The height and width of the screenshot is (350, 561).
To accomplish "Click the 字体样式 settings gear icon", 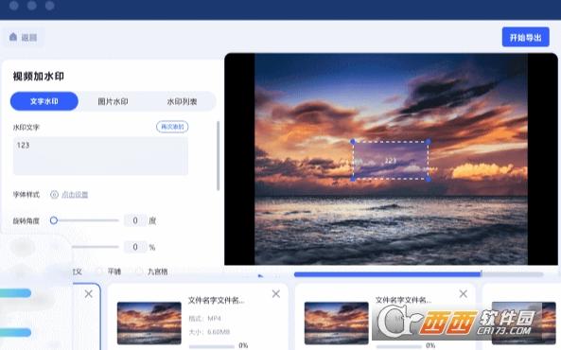I will [54, 194].
